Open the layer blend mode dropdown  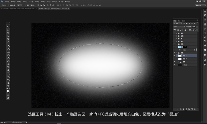click(x=179, y=27)
